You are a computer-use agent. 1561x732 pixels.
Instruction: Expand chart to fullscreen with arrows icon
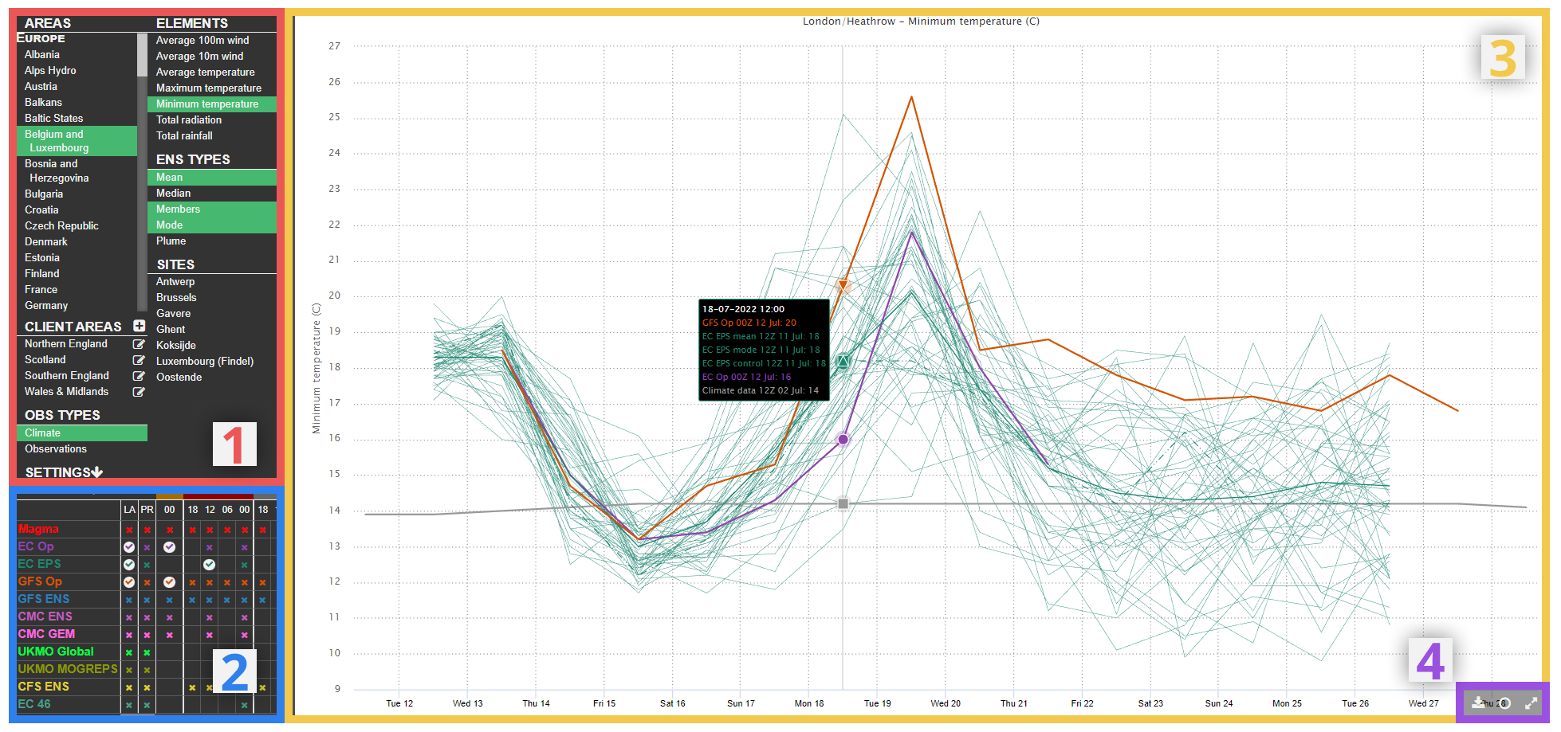tap(1531, 703)
